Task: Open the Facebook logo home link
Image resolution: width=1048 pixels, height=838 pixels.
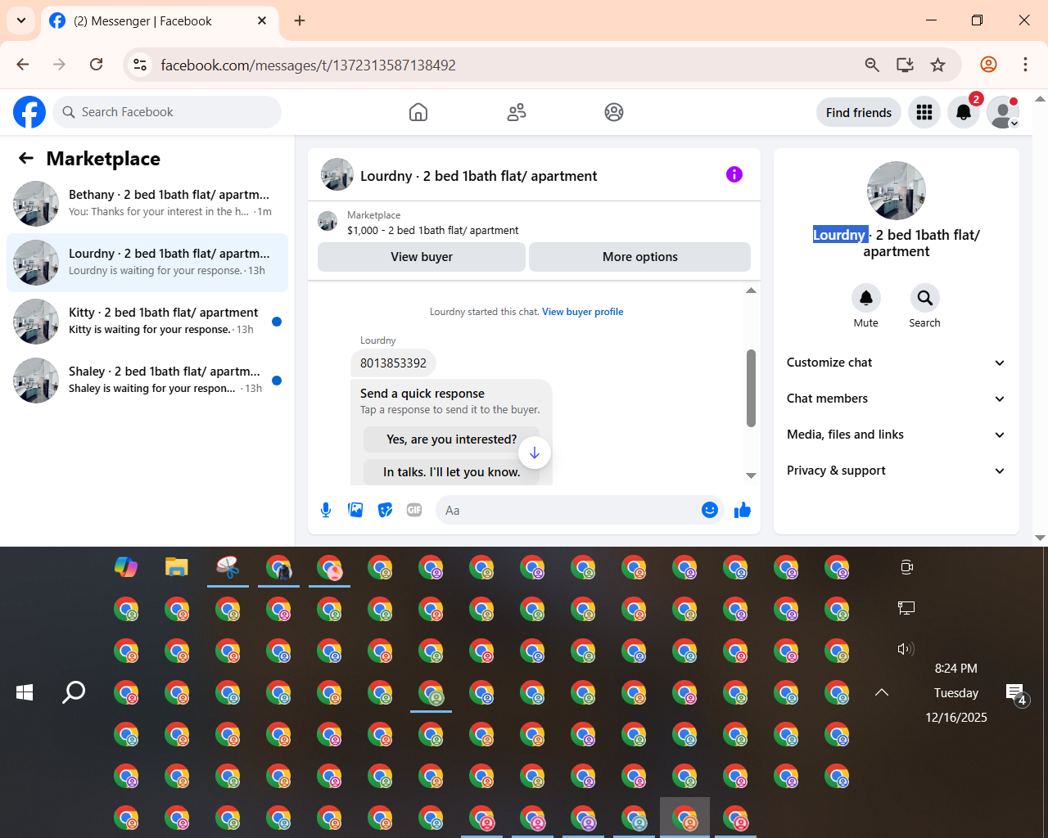Action: (29, 112)
